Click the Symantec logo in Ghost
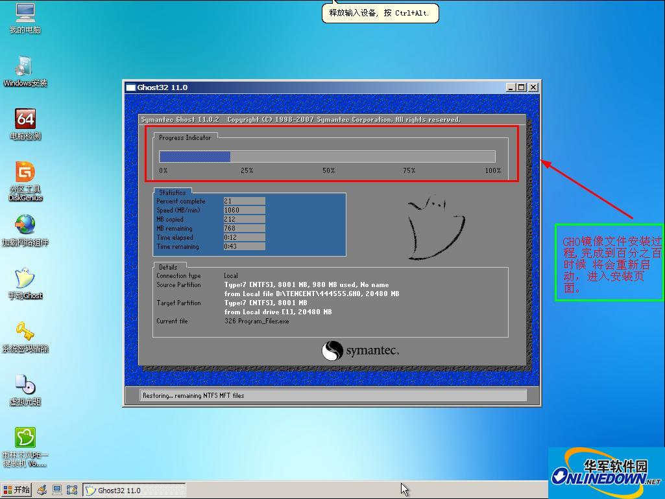The image size is (665, 499). point(361,351)
